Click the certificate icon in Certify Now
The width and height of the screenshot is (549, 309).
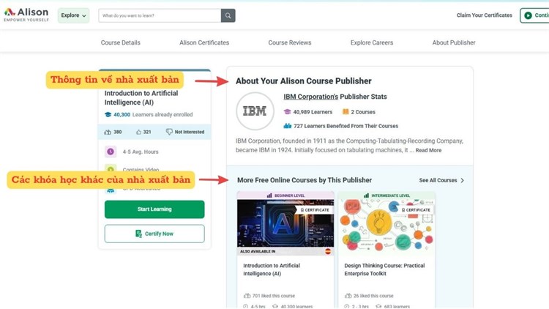pos(138,234)
